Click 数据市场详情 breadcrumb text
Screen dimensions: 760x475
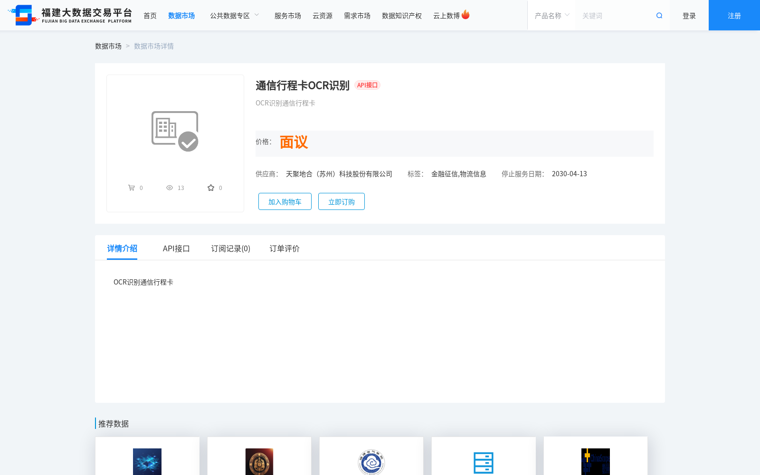154,46
